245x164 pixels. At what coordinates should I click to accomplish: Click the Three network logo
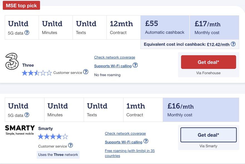tap(12, 61)
